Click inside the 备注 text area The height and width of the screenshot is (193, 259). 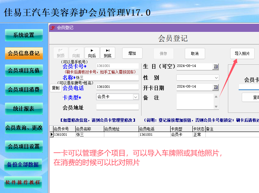click(x=195, y=101)
